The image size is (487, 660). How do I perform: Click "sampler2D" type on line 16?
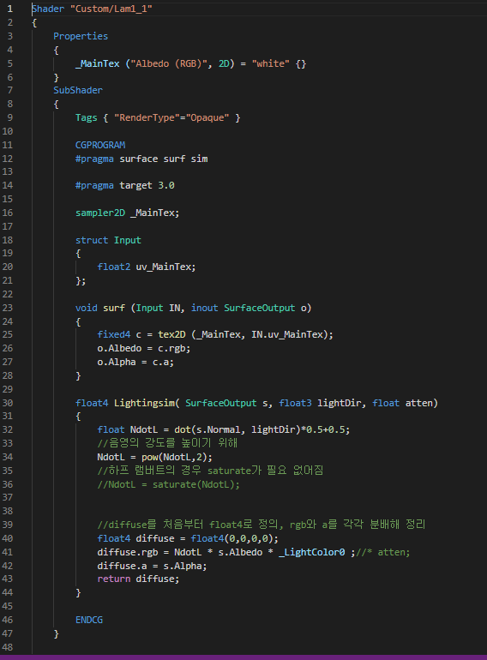(x=100, y=213)
